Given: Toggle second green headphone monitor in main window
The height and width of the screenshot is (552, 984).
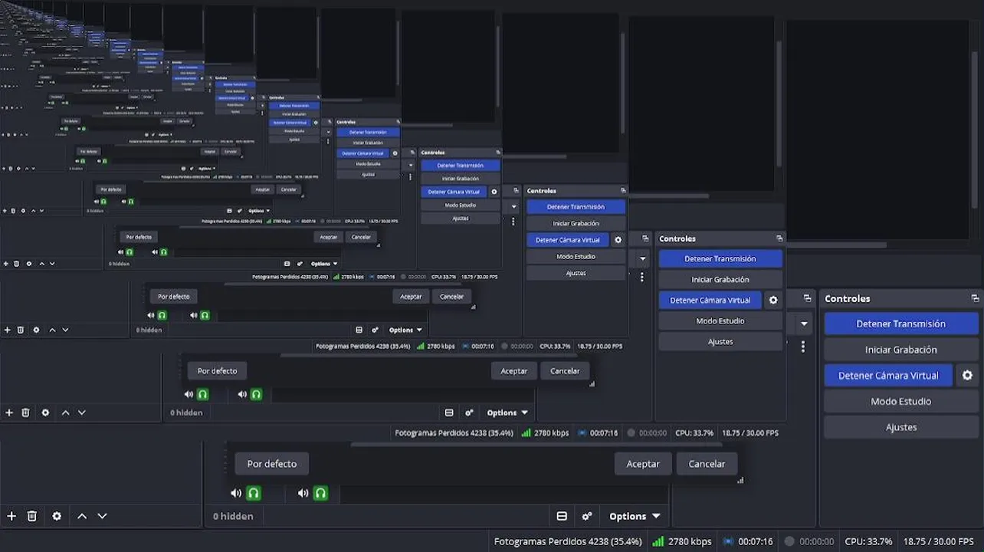Looking at the screenshot, I should (321, 493).
